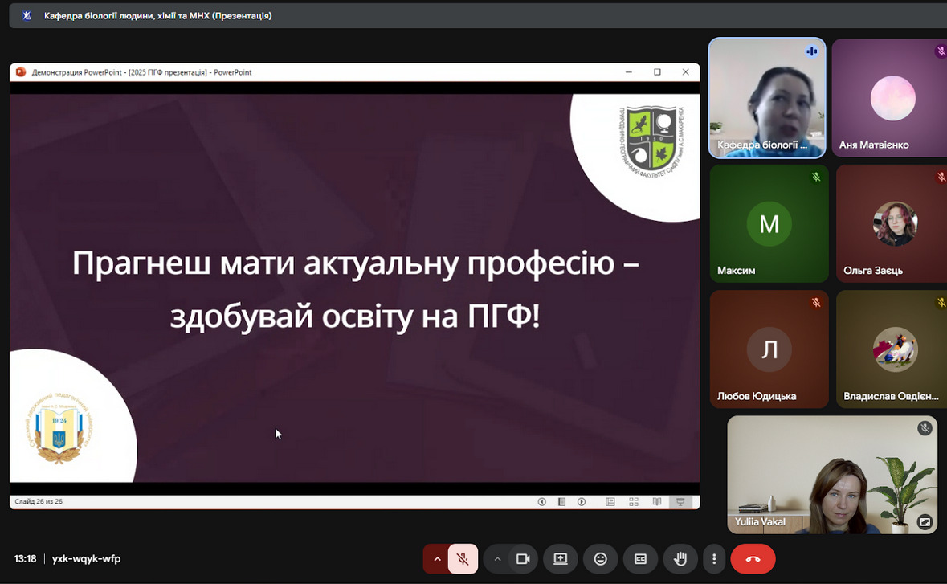The width and height of the screenshot is (947, 584).
Task: Click the present screen icon
Action: pos(561,559)
